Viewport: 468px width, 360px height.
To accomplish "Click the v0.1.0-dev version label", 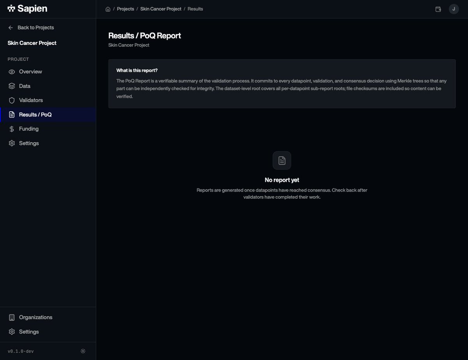I will 21,351.
